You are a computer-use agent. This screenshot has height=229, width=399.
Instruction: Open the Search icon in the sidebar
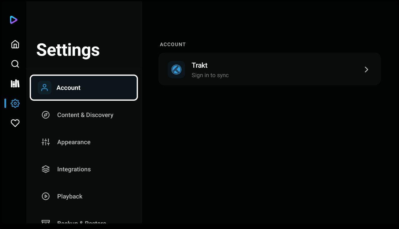click(x=15, y=64)
